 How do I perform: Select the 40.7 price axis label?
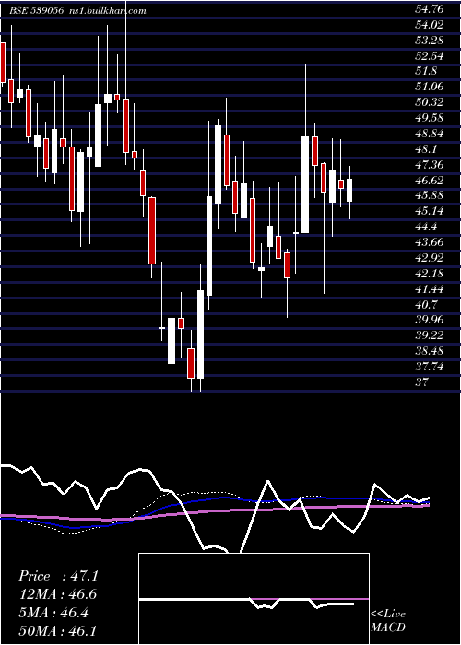tap(426, 305)
